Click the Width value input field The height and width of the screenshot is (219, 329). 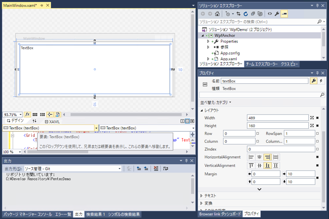tap(278, 118)
